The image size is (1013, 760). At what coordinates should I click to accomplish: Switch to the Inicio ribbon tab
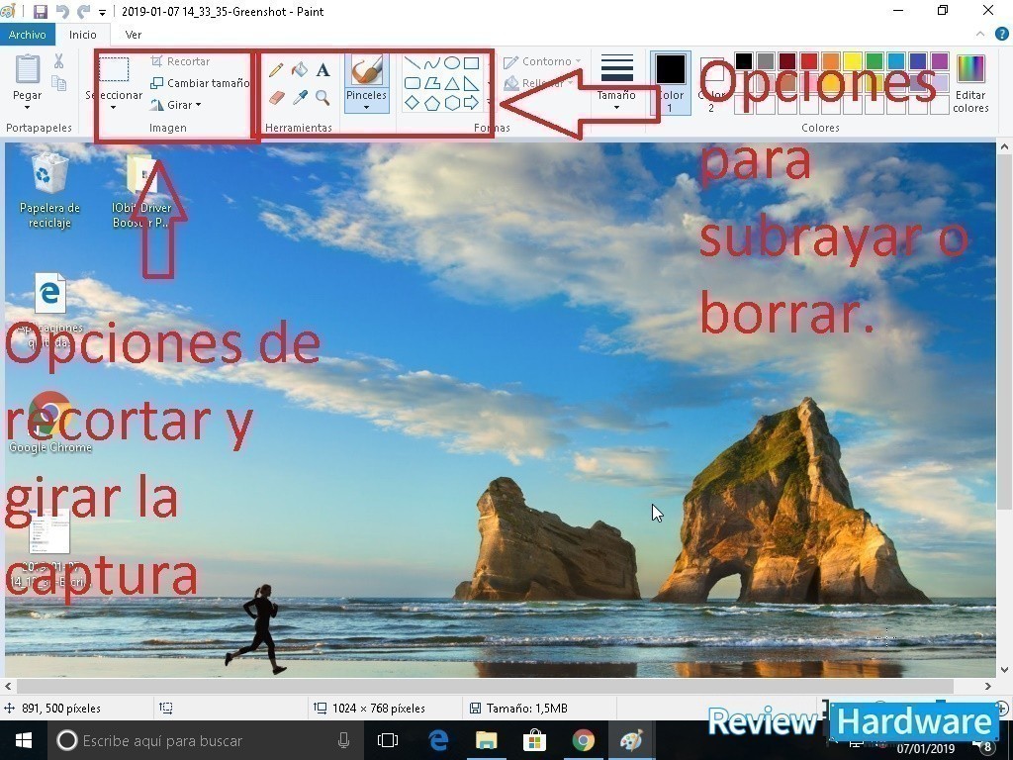coord(83,35)
